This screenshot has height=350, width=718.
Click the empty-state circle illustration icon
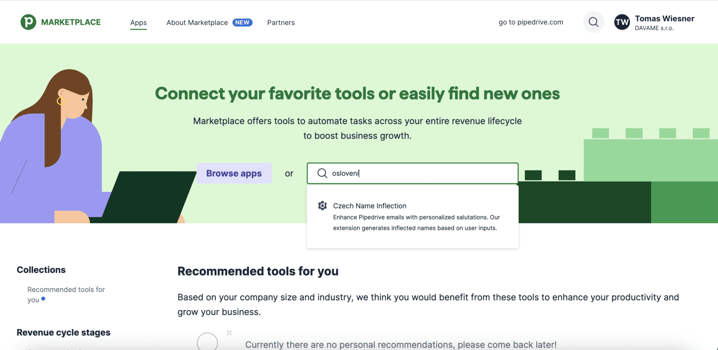coord(207,341)
